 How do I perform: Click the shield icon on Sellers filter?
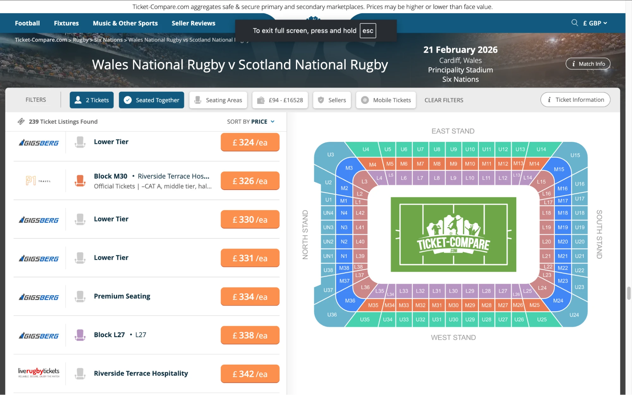pos(321,100)
